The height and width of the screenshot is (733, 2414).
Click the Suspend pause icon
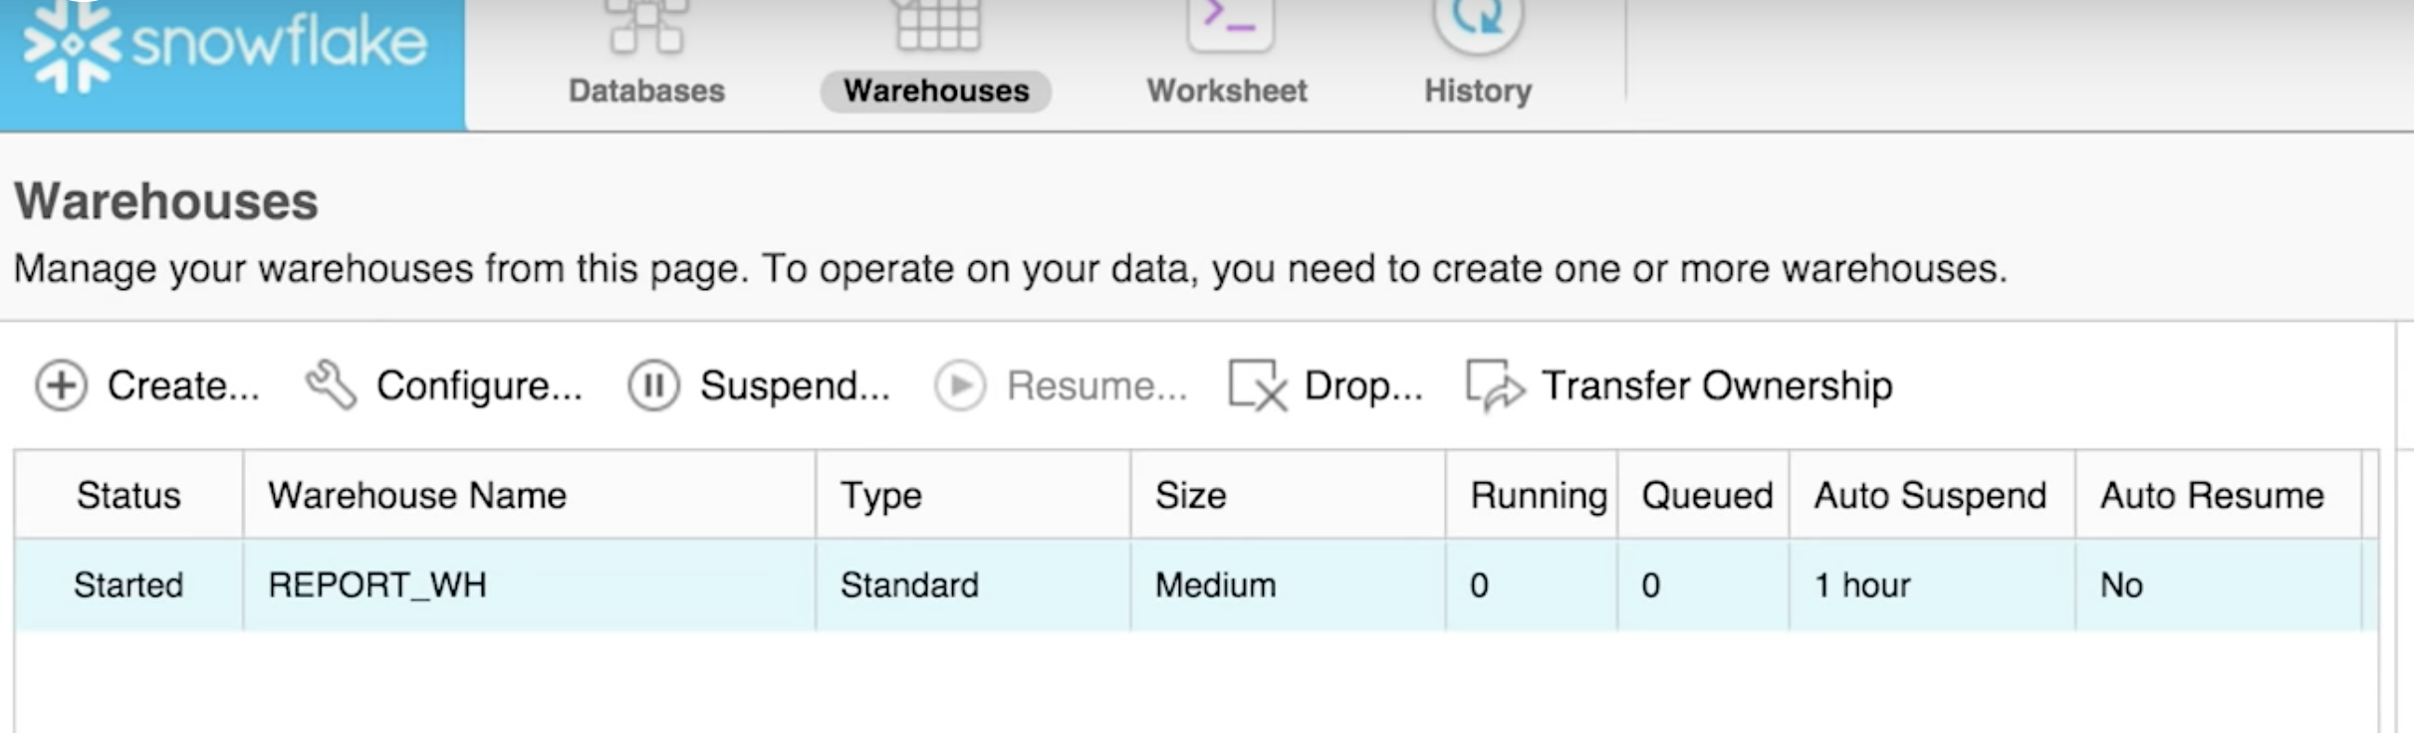[653, 385]
